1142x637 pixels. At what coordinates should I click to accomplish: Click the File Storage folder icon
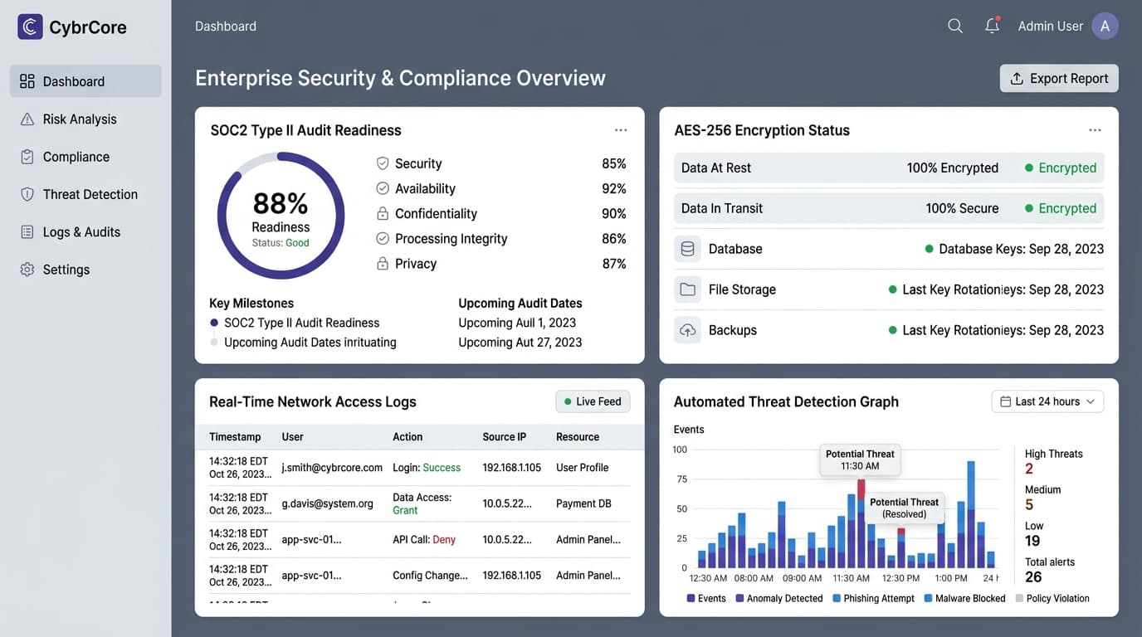[687, 289]
